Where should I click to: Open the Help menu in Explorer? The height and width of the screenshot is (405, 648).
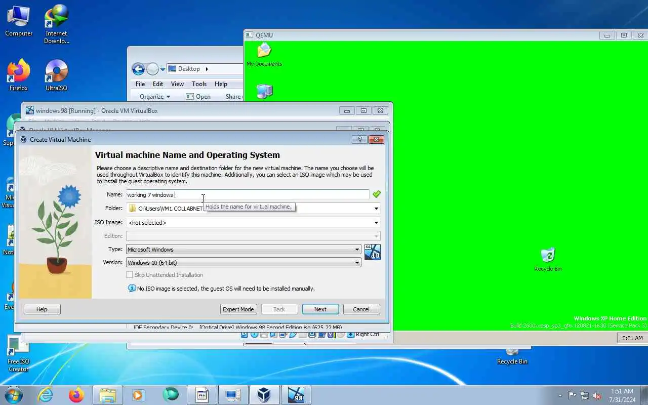221,84
